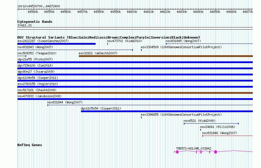Click the nsv831843 thin blue line

tap(75, 50)
